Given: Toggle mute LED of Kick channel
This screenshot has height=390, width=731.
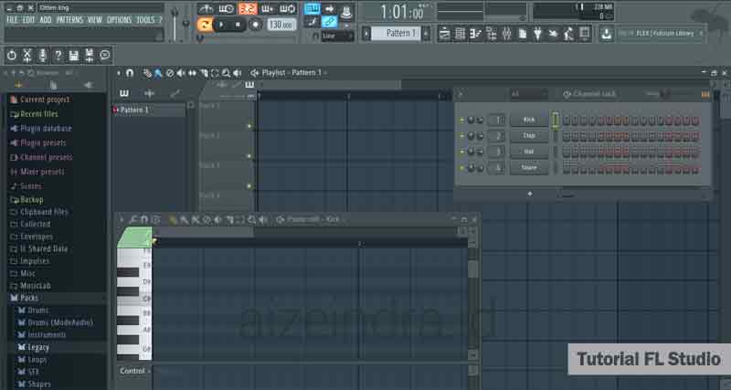Looking at the screenshot, I should pos(462,121).
